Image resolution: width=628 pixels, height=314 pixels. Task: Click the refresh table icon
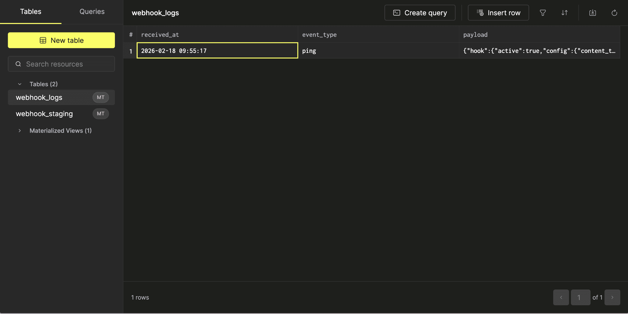click(614, 13)
